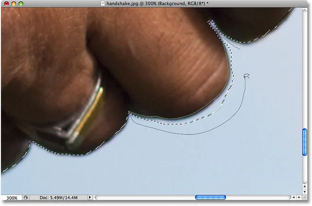Click the 300% zoom level field
The height and width of the screenshot is (206, 312).
(x=11, y=198)
